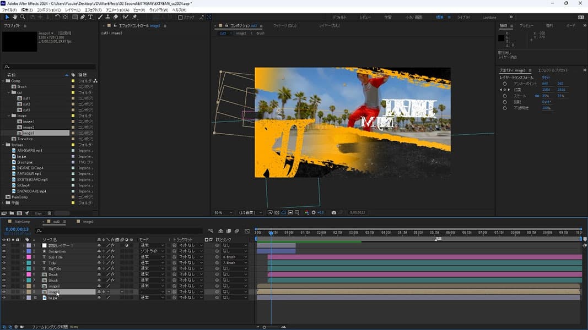Hide the Sub Title layer eye
Image resolution: width=588 pixels, height=330 pixels.
point(4,257)
